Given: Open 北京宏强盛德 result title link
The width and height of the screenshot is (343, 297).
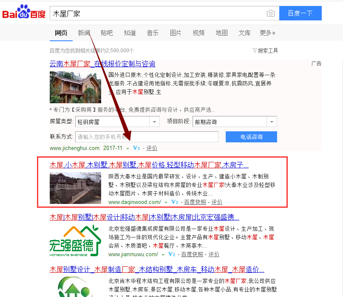Looking at the screenshot, I should [145, 217].
